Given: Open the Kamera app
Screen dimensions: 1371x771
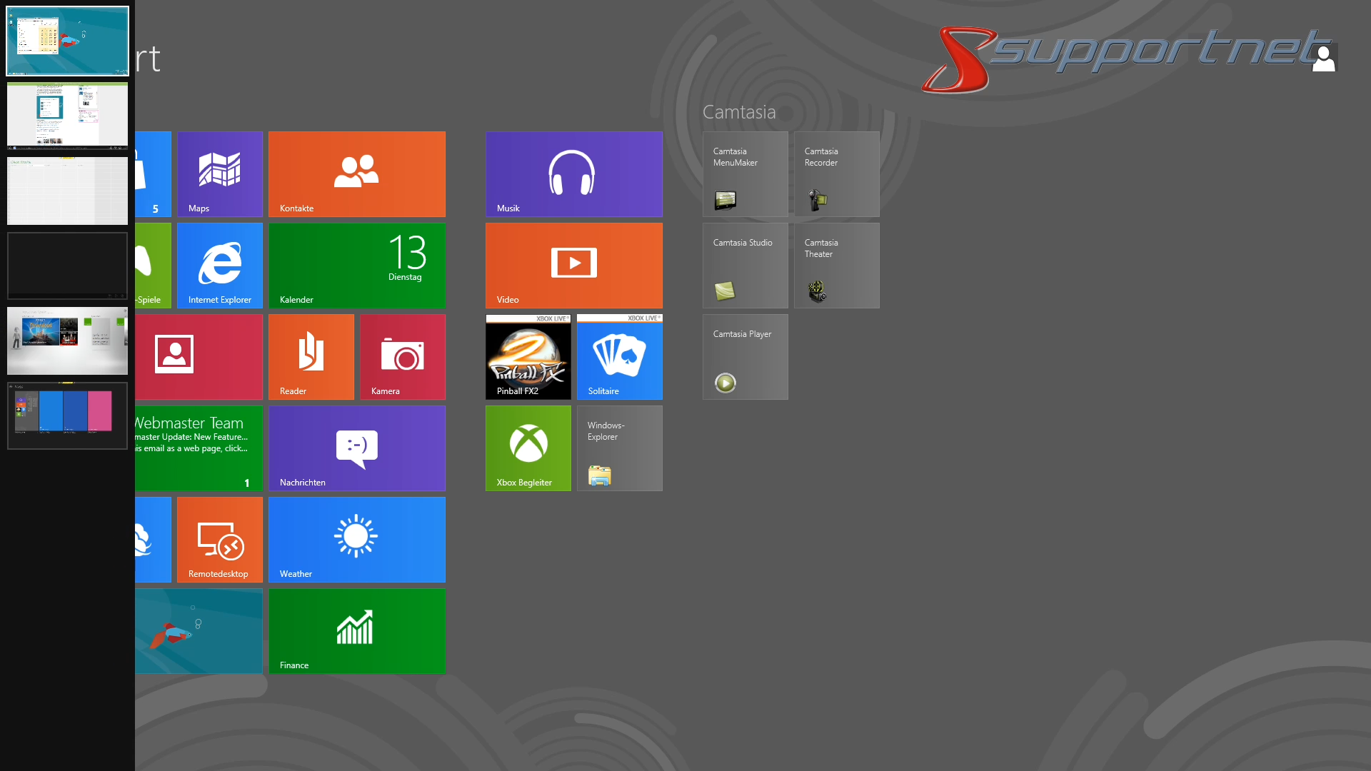Looking at the screenshot, I should click(x=402, y=356).
